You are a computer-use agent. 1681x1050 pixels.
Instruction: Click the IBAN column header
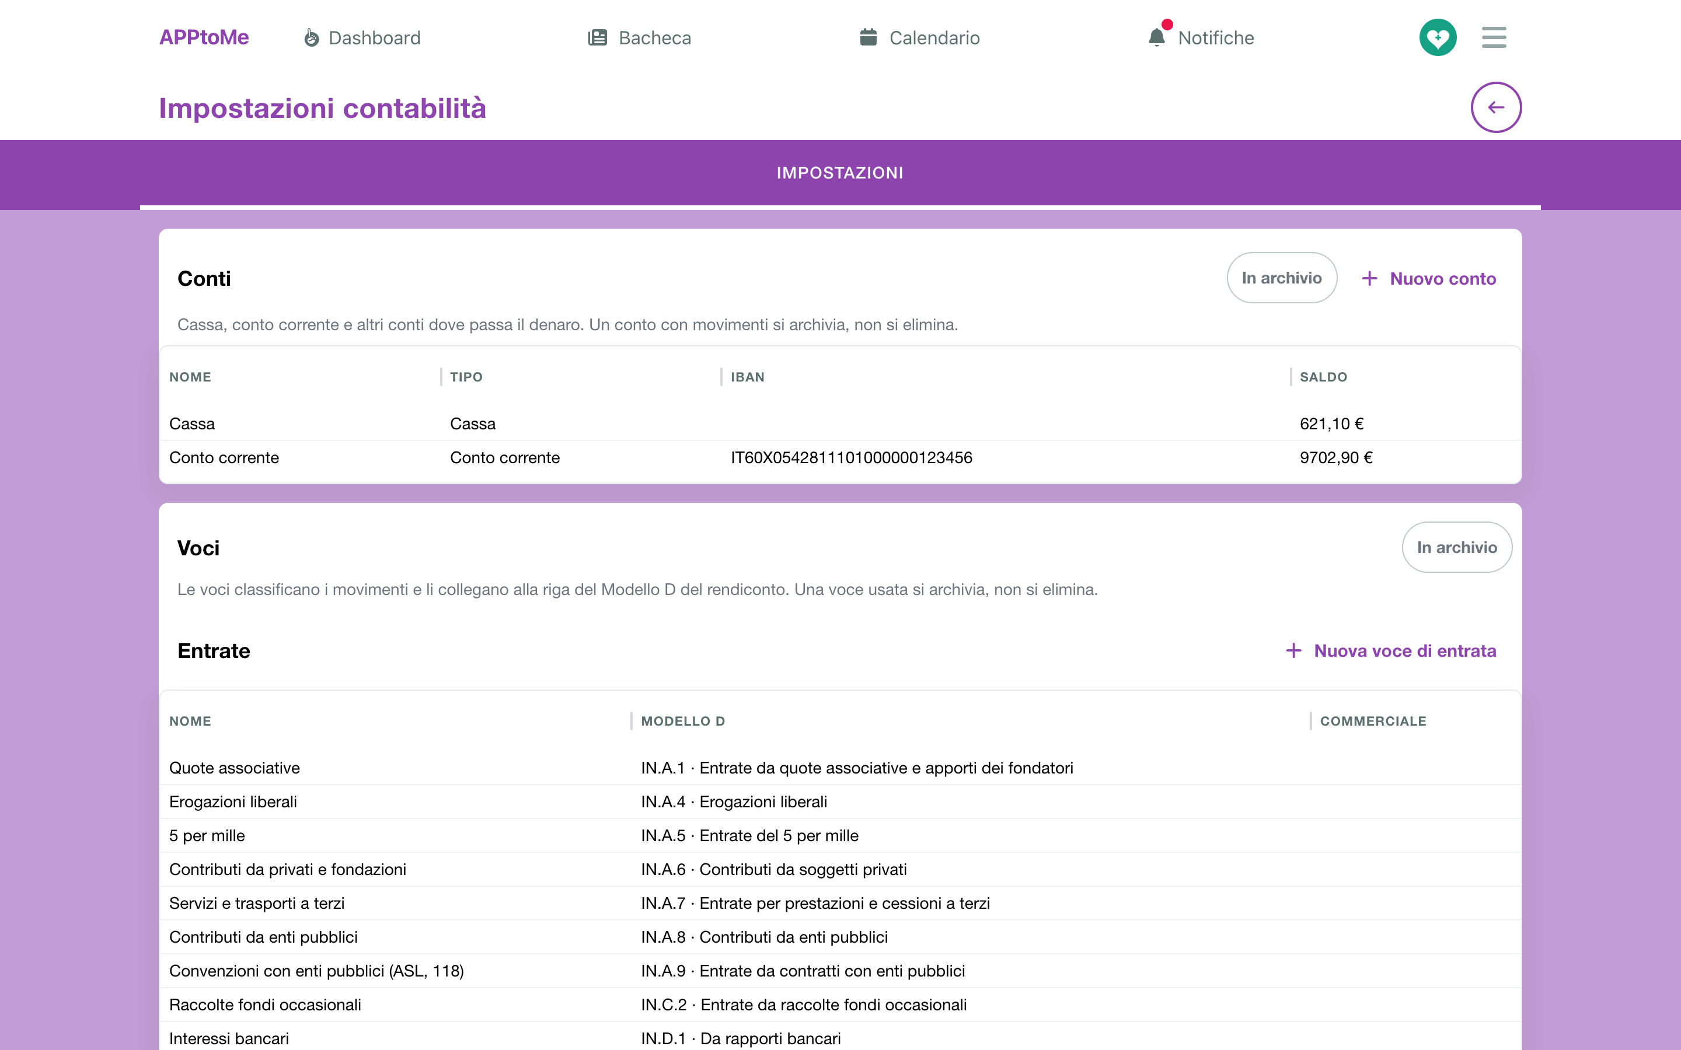pos(748,377)
